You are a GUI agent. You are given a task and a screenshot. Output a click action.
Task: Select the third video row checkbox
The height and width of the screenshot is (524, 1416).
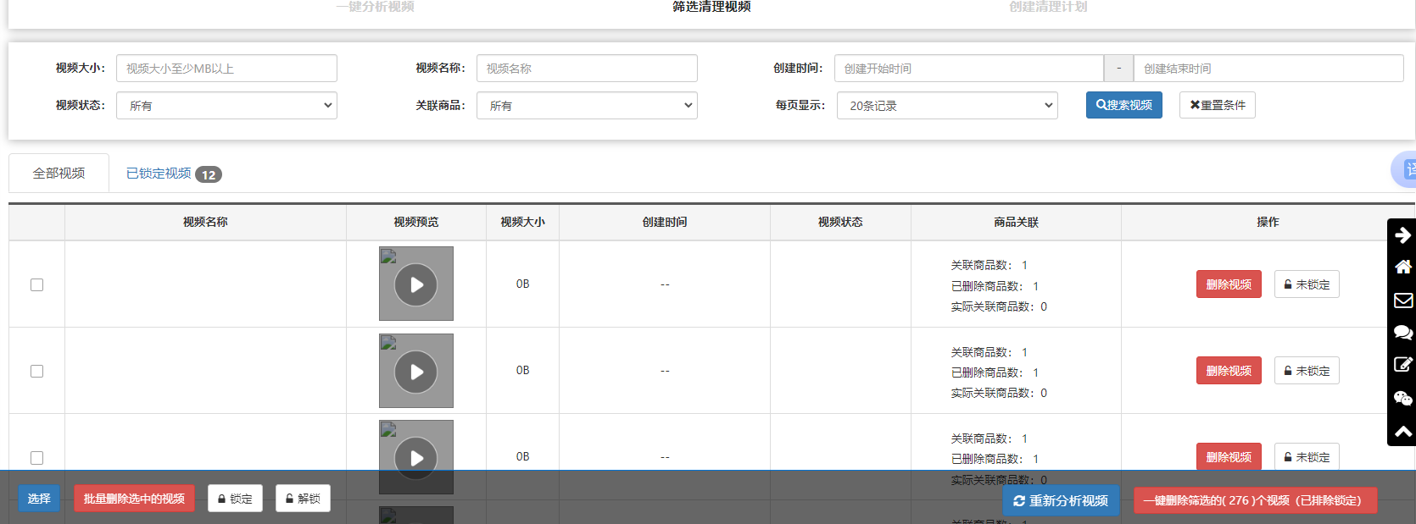click(x=36, y=457)
